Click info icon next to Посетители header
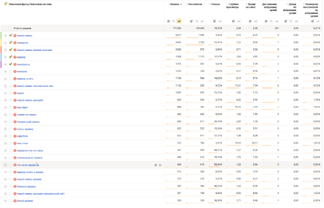 [187, 4]
